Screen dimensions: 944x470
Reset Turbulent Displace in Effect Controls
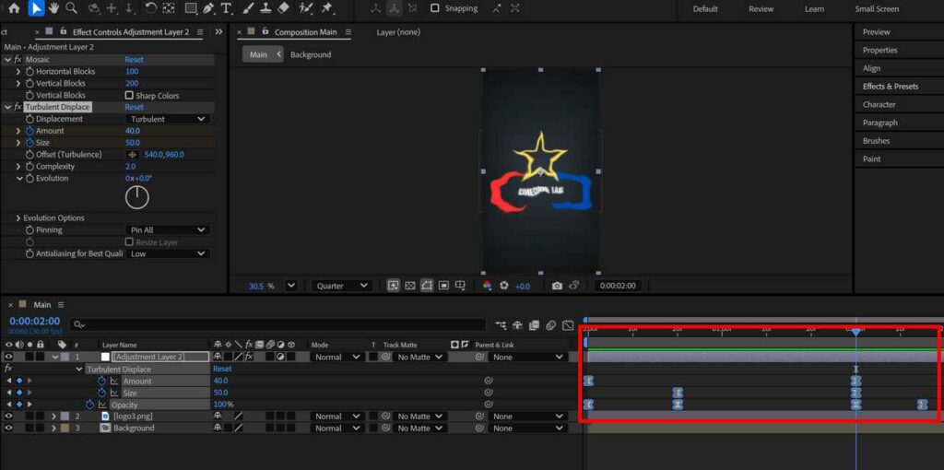pos(135,107)
